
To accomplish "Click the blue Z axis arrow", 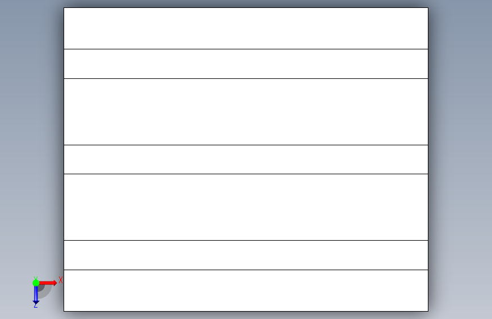I will click(x=36, y=295).
